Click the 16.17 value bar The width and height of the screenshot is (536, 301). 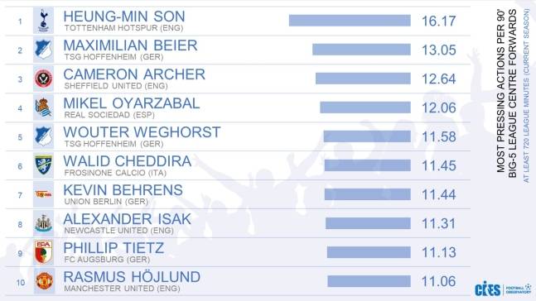[x=350, y=21]
